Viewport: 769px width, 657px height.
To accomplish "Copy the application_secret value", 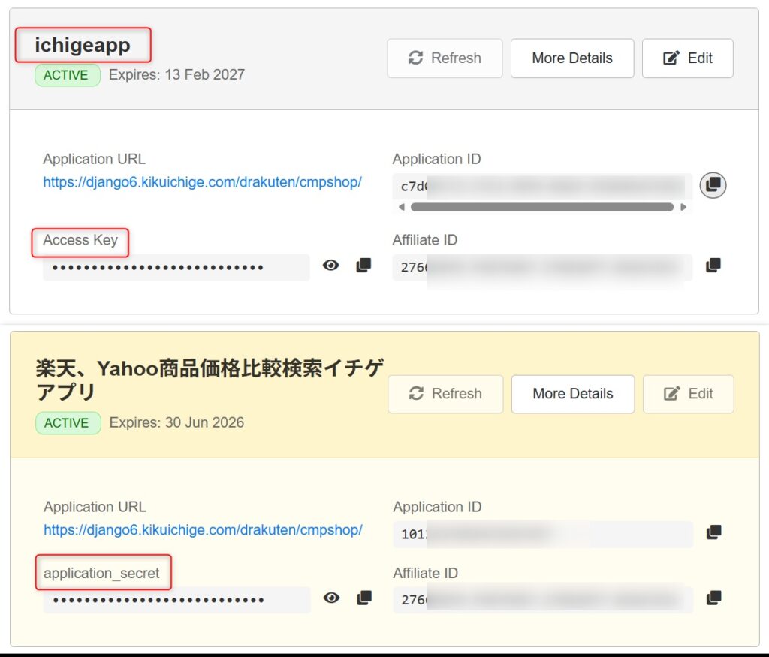I will click(364, 598).
